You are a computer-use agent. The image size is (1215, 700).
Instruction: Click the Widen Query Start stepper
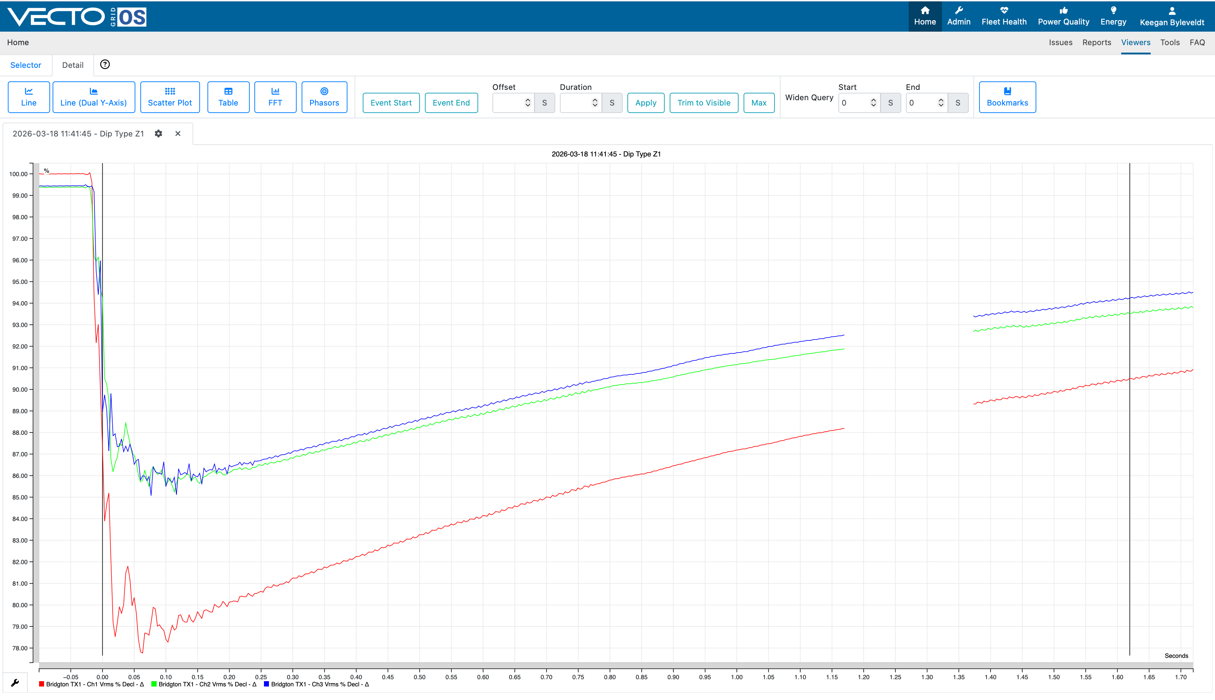coord(873,102)
